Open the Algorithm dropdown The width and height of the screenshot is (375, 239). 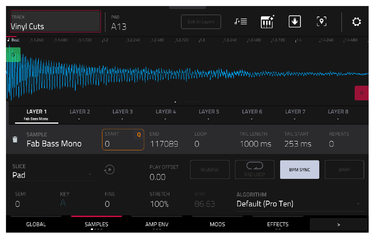pos(299,201)
